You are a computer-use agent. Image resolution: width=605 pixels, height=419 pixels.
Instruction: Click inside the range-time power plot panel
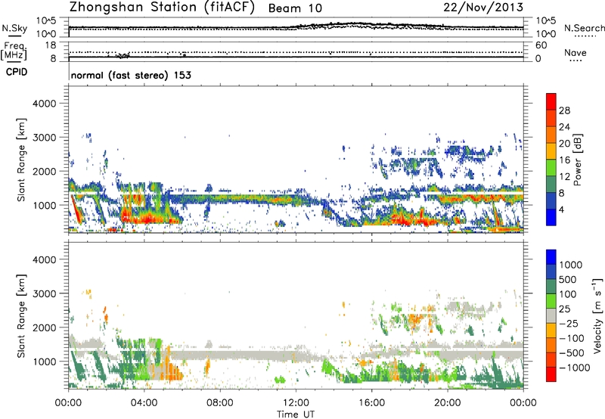tap(296, 160)
